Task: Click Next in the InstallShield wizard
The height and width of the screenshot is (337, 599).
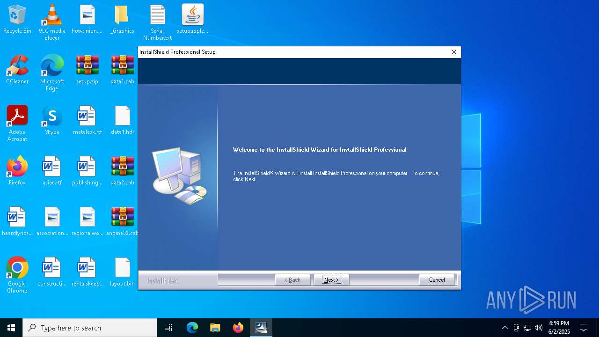Action: tap(331, 280)
